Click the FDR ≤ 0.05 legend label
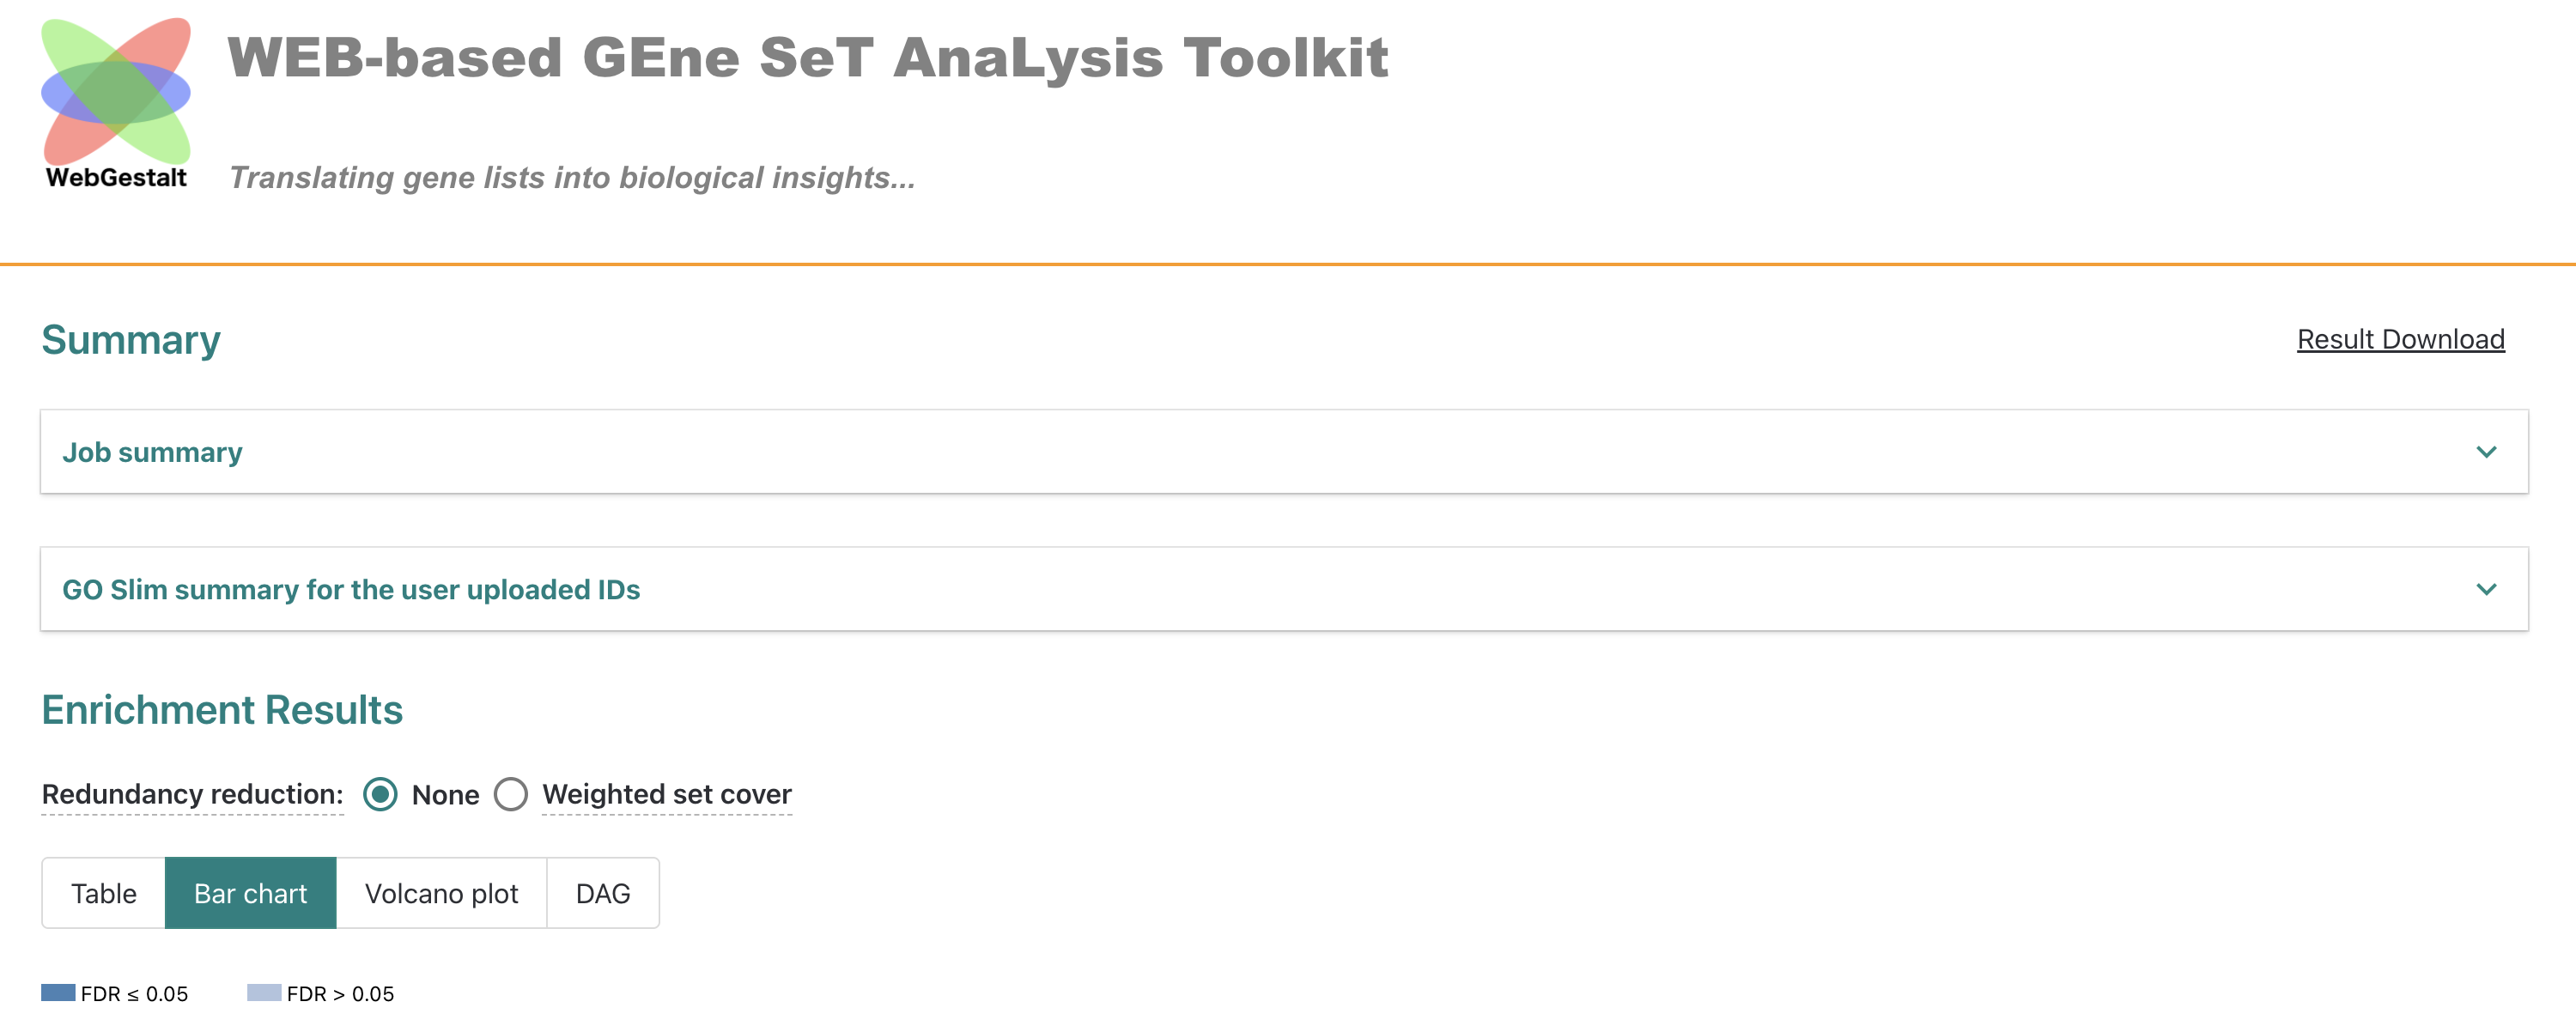 coord(134,993)
